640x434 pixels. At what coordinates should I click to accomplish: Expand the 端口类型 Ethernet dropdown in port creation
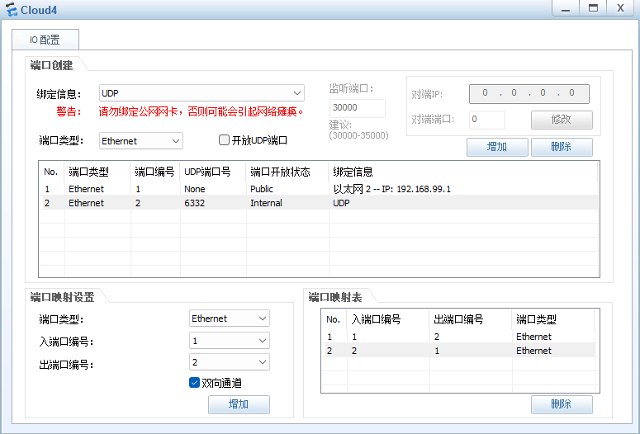(140, 141)
